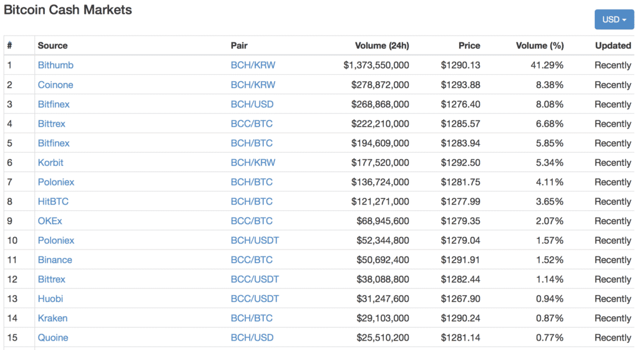Open Bithumb's BCH/KRW pair link
This screenshot has width=639, height=350.
click(x=253, y=65)
